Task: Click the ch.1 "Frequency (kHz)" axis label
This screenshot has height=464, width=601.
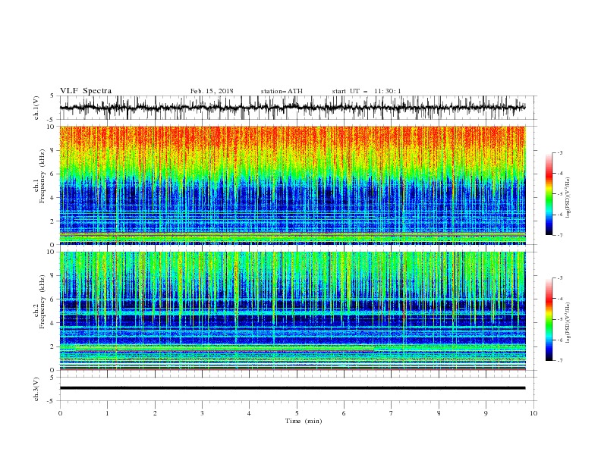Action: [x=42, y=177]
